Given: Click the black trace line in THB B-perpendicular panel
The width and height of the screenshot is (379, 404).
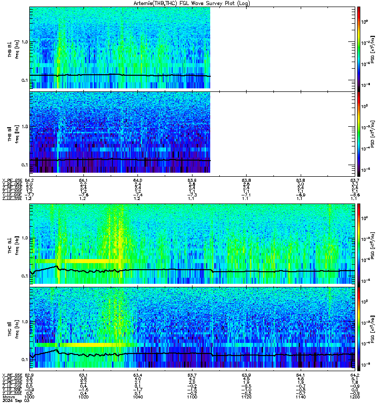Looking at the screenshot, I should point(120,75).
